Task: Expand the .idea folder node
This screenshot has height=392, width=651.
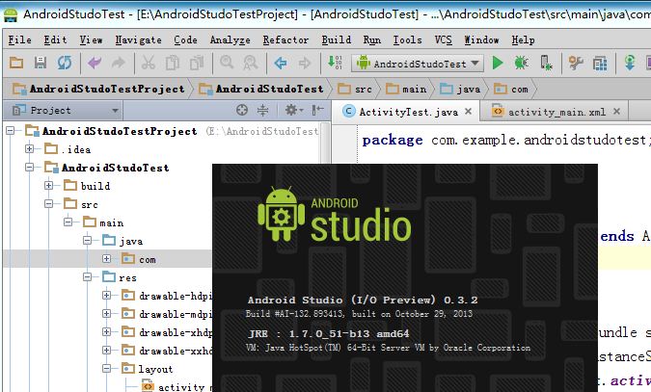Action: click(30, 149)
